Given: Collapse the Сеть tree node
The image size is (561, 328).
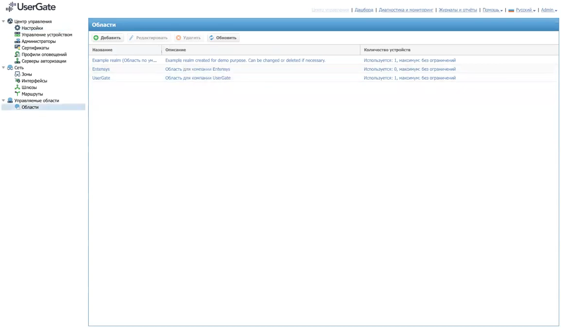Looking at the screenshot, I should 3,67.
